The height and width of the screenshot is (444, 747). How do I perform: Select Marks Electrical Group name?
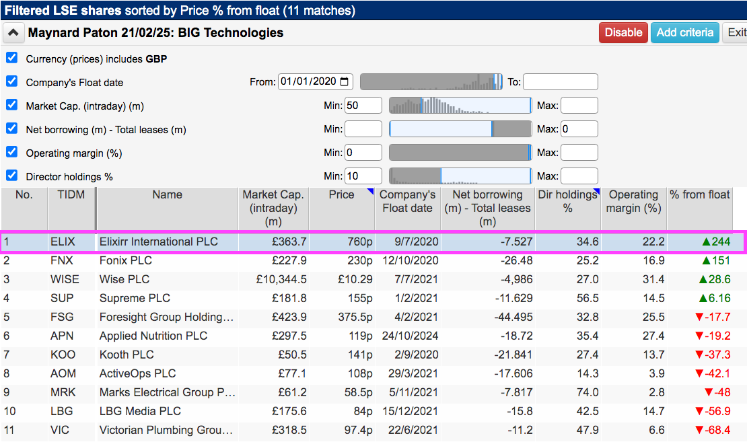tap(167, 393)
